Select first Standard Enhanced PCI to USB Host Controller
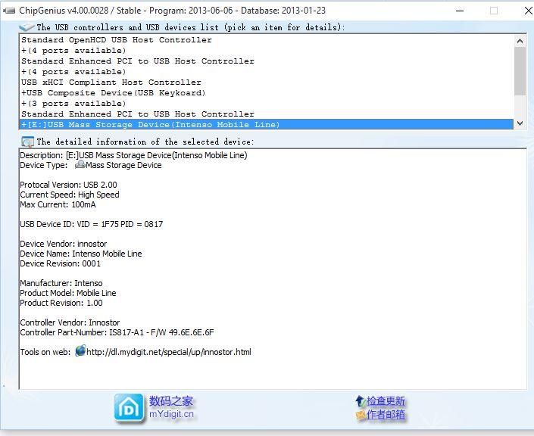Image resolution: width=534 pixels, height=436 pixels. [x=267, y=61]
